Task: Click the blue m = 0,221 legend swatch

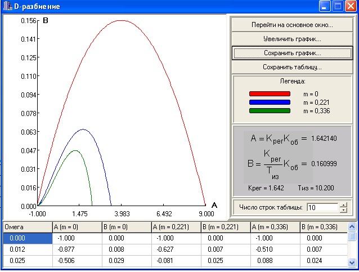Action: tap(270, 102)
